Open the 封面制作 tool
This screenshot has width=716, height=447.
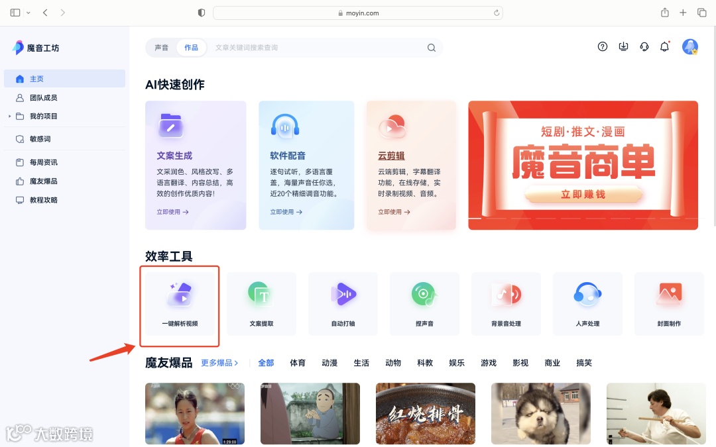coord(669,303)
